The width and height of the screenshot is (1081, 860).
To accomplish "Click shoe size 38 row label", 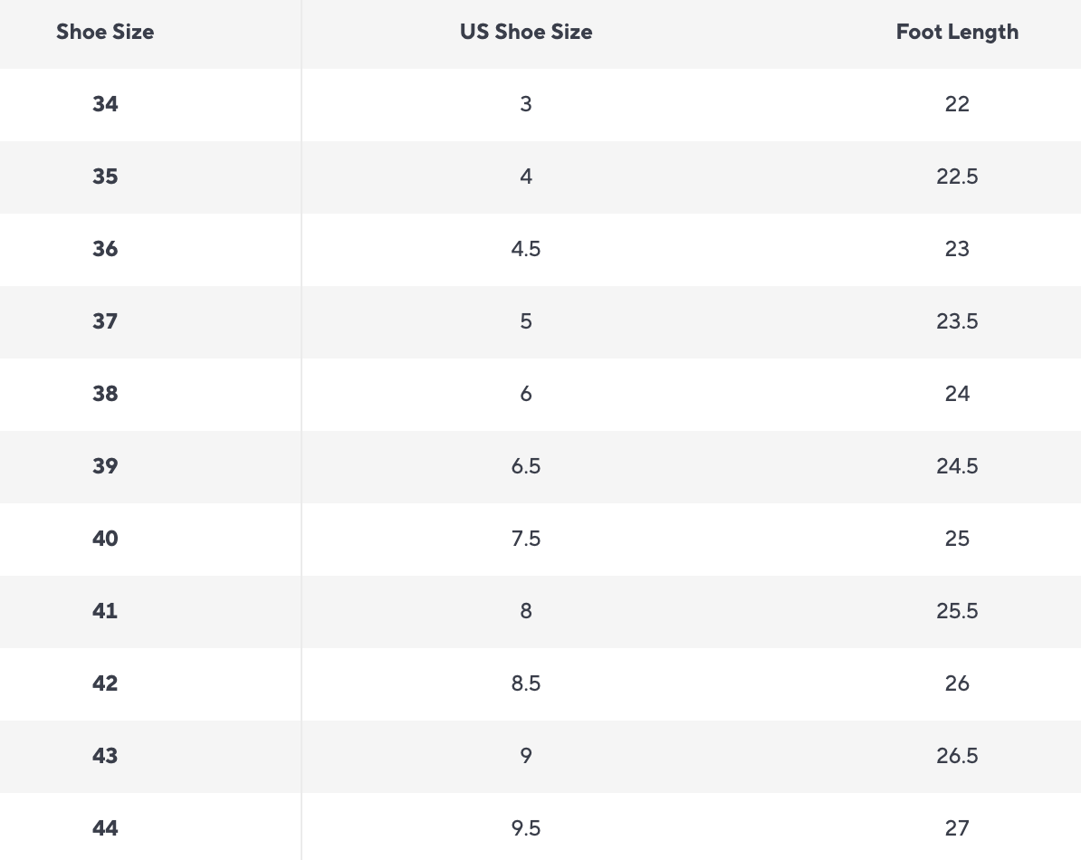I will pos(105,394).
